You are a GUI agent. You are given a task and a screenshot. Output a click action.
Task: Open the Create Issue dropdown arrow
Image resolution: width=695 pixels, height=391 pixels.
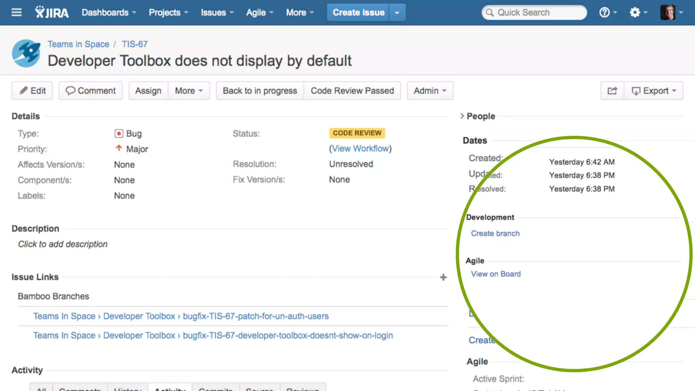pos(397,13)
